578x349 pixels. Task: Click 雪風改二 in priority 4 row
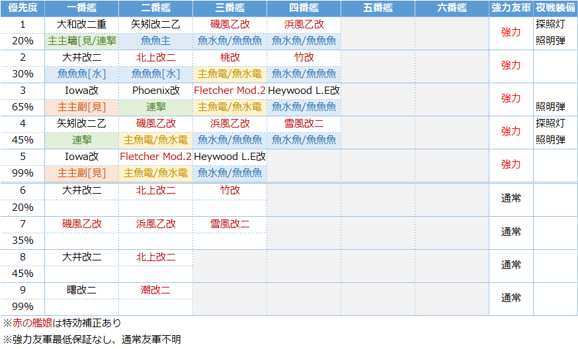click(304, 124)
